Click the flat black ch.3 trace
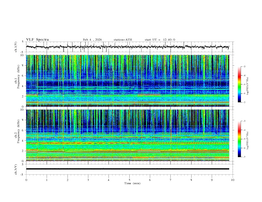 (129, 169)
